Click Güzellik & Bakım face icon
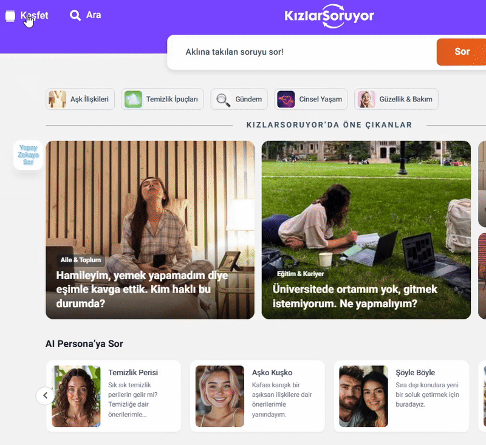This screenshot has width=486, height=445. click(x=366, y=99)
